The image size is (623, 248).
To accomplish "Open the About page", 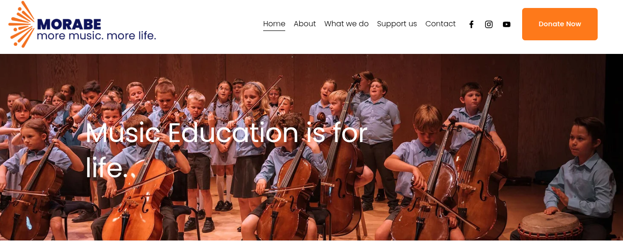I will pos(304,23).
